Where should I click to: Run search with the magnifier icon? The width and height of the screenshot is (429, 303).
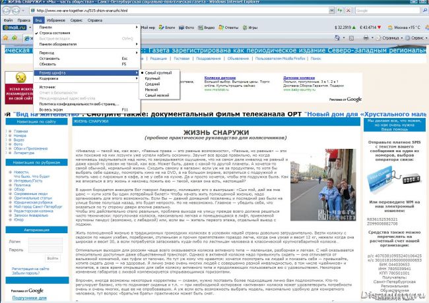(425, 11)
